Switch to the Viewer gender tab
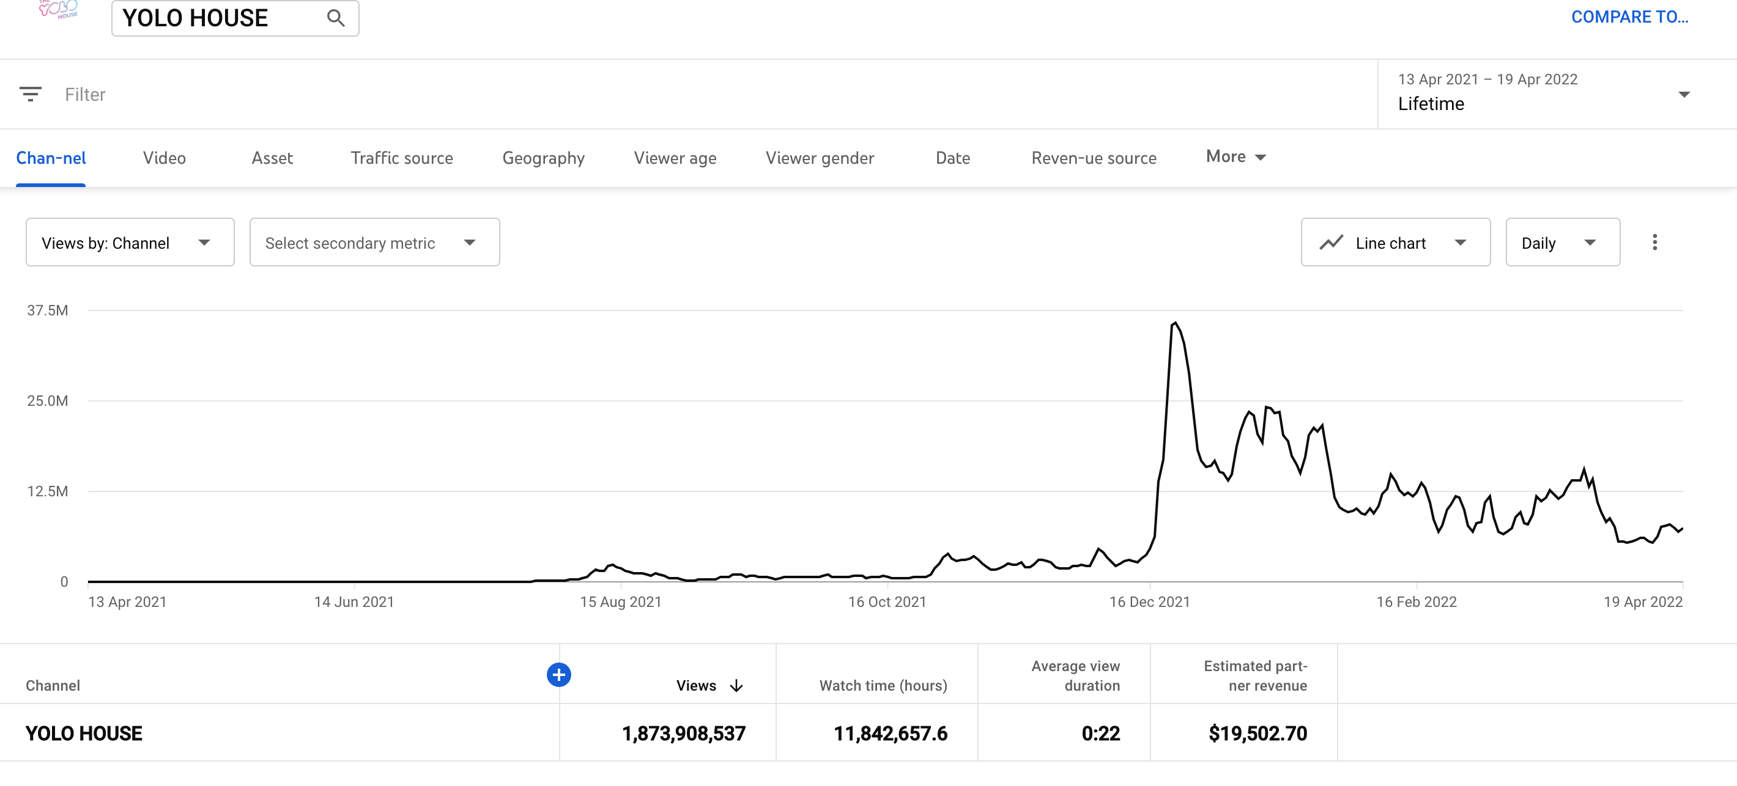 pyautogui.click(x=820, y=158)
